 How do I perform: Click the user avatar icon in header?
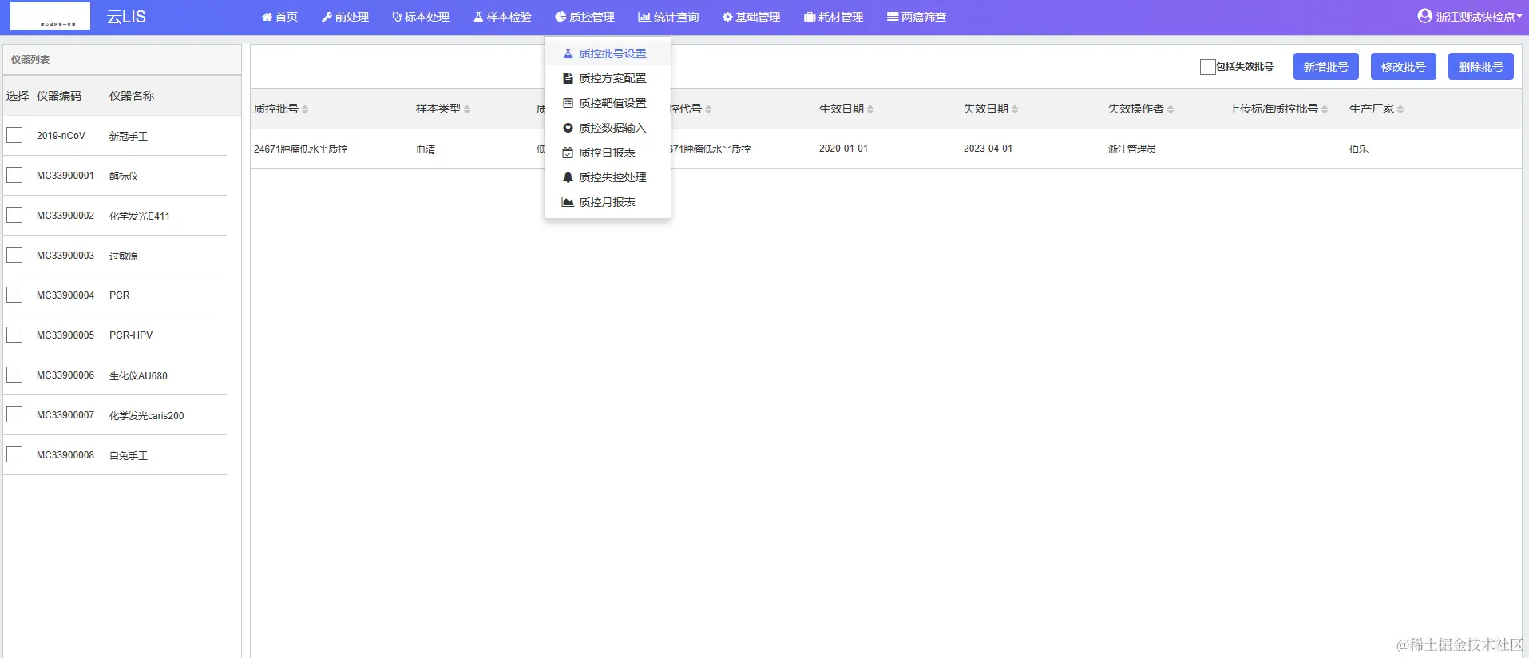coord(1424,16)
